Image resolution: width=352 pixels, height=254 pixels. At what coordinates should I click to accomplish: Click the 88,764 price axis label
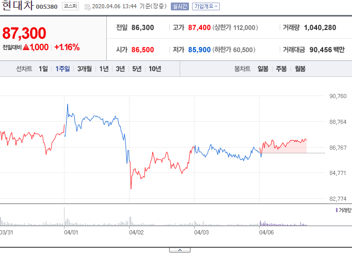click(338, 122)
